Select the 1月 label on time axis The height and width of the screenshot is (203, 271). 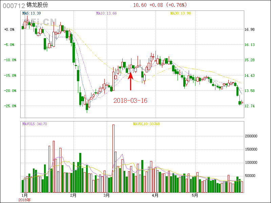tap(25, 196)
